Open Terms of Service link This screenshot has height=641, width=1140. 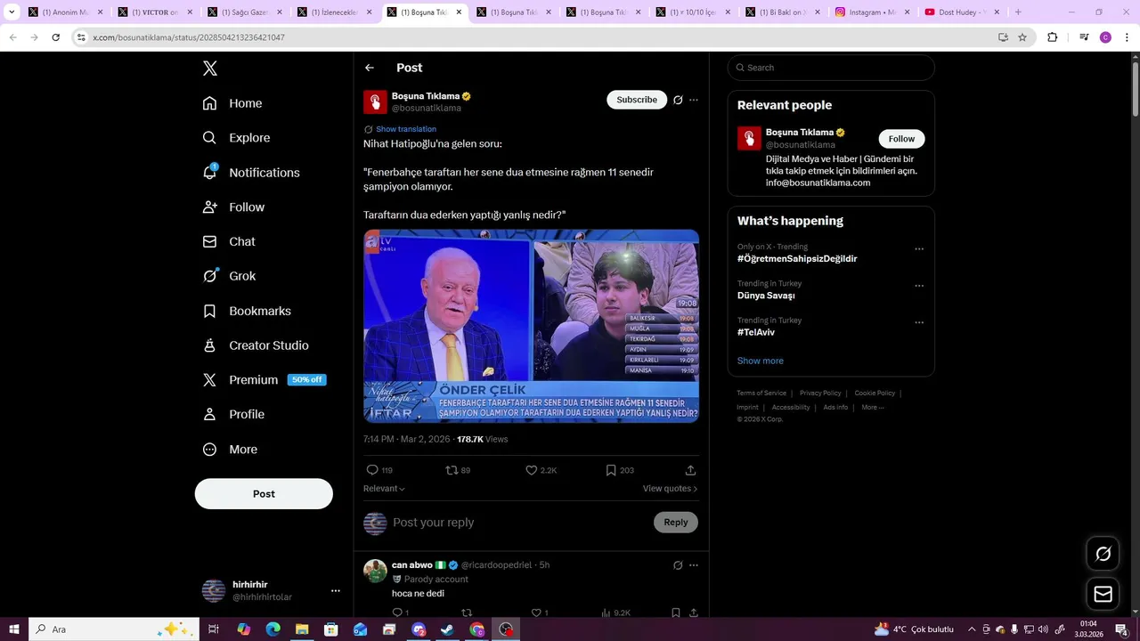point(761,393)
